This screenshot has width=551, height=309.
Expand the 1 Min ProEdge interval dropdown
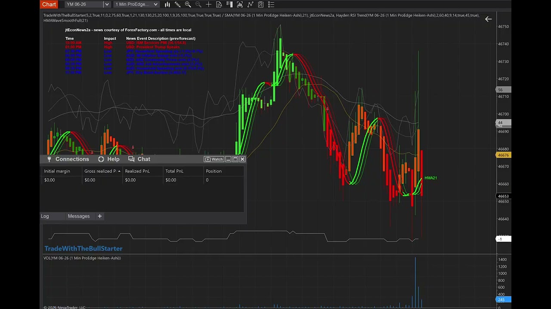point(155,4)
